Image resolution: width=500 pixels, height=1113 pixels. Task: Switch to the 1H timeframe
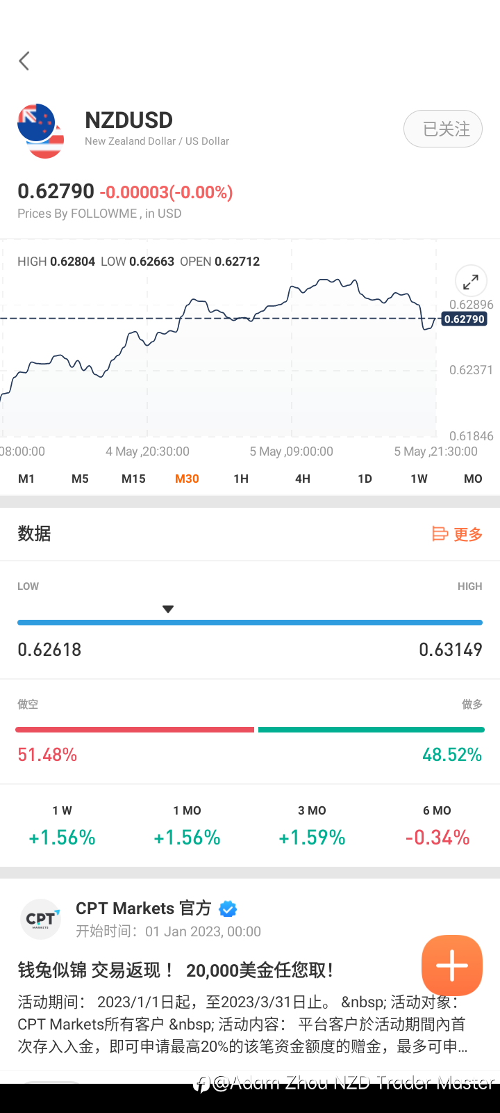(x=241, y=479)
